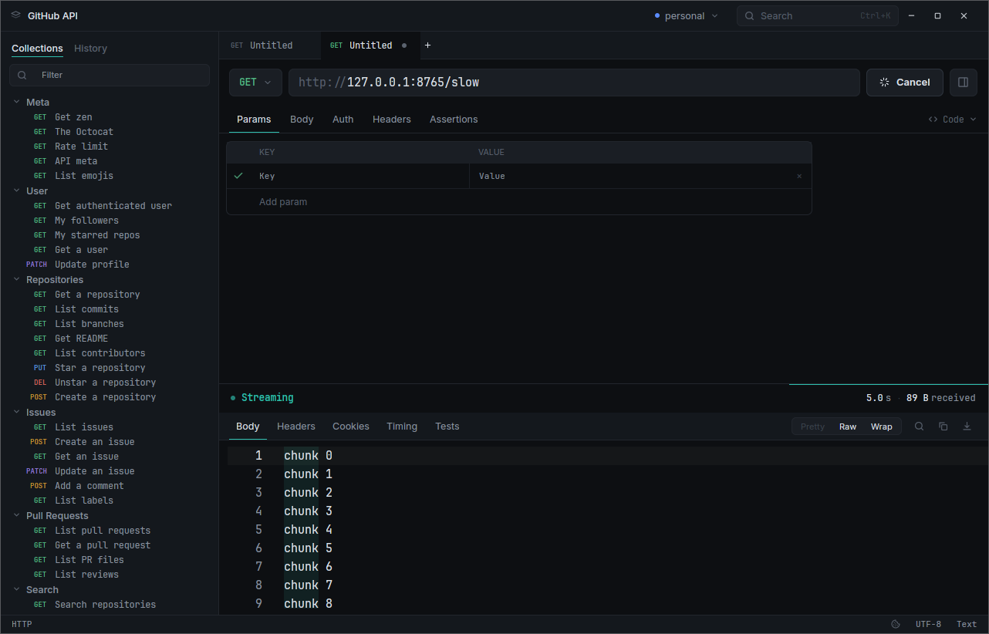The width and height of the screenshot is (989, 634).
Task: Collapse the Meta folder
Action: tap(31, 102)
